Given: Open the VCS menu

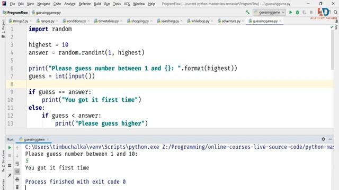Looking at the screenshot, I should tap(127, 4).
